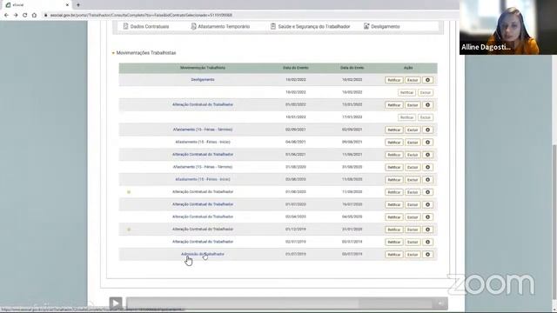Open Afastamento Férias Início 04/08/2021 link
Image resolution: width=557 pixels, height=313 pixels.
tap(203, 142)
